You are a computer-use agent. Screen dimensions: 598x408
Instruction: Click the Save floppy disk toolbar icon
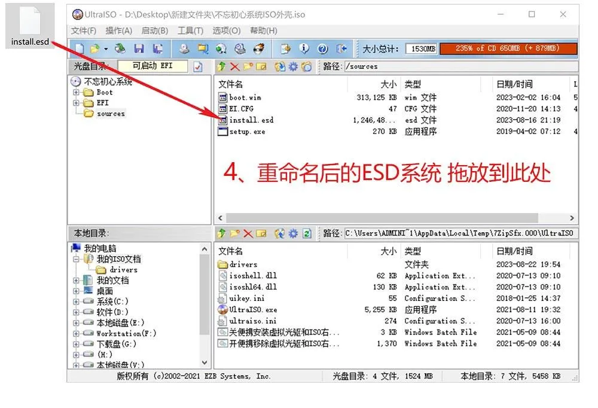tap(139, 49)
